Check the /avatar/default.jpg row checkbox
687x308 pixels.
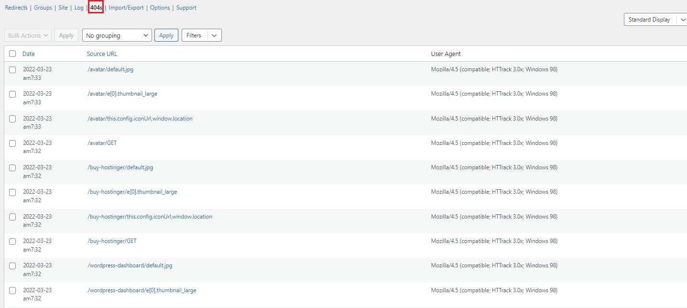point(12,70)
